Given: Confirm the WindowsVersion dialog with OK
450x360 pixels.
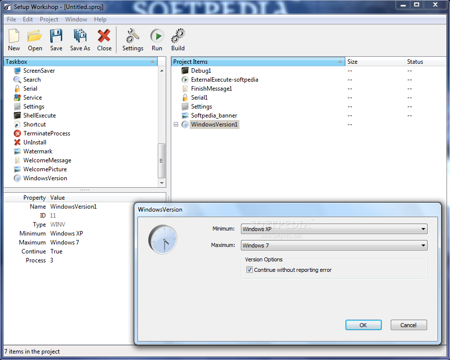Looking at the screenshot, I should [363, 325].
